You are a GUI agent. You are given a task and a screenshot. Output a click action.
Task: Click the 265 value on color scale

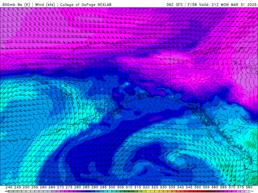[52, 187]
